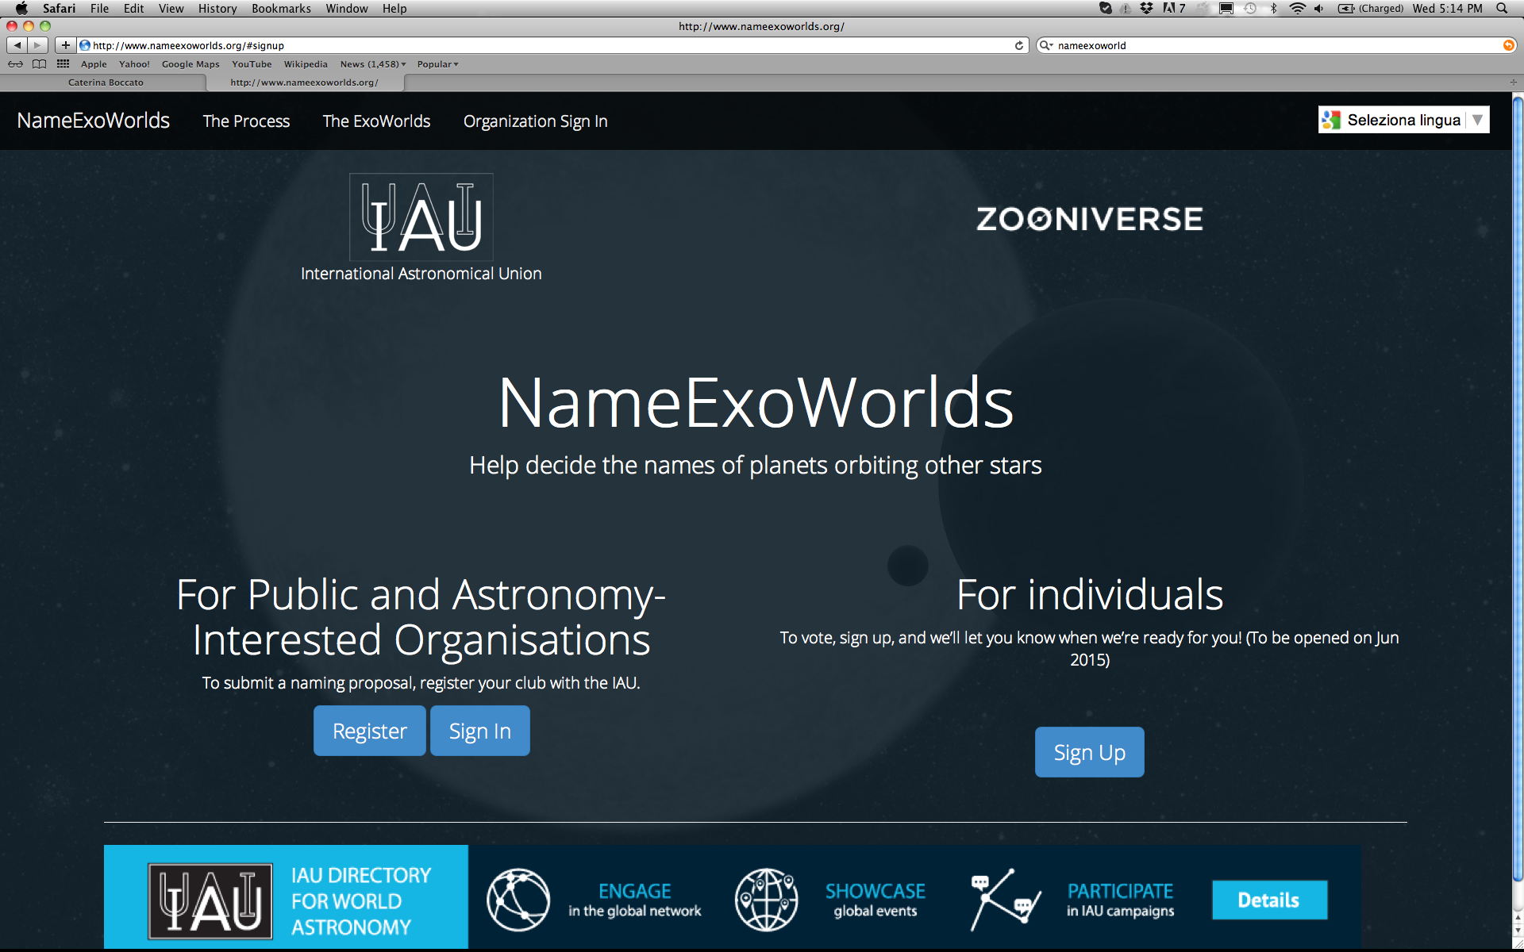Image resolution: width=1524 pixels, height=952 pixels.
Task: Click the Register button
Action: 369,731
